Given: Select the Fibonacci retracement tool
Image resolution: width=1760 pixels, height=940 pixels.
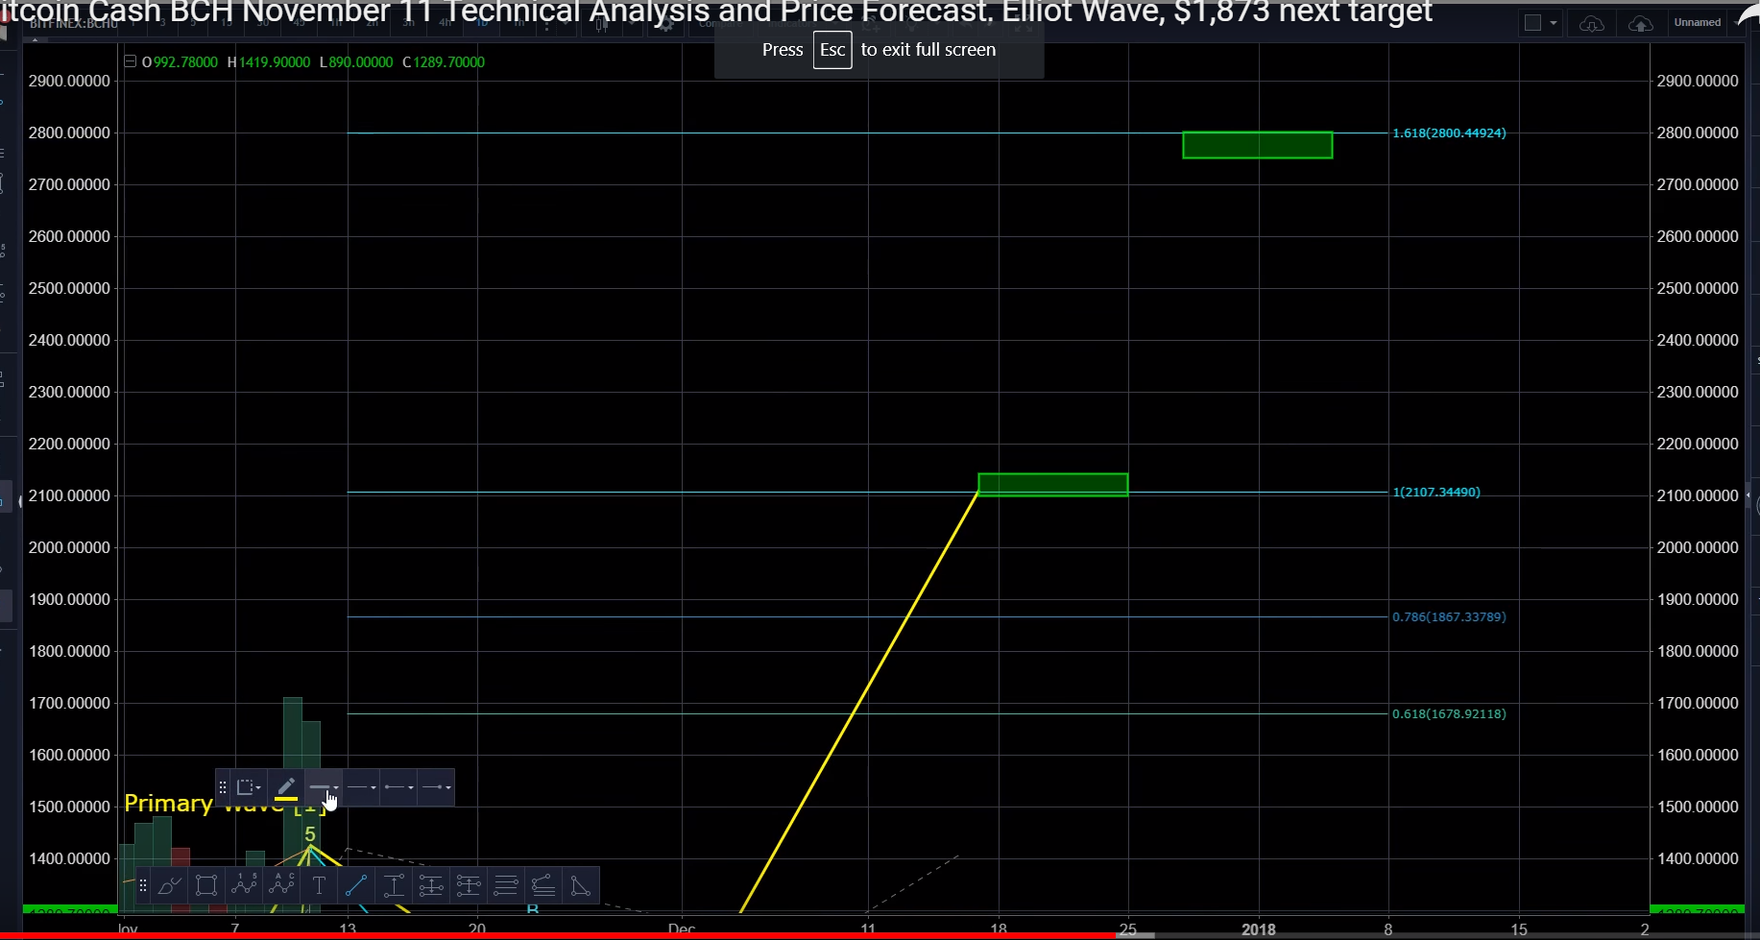Looking at the screenshot, I should 431,885.
